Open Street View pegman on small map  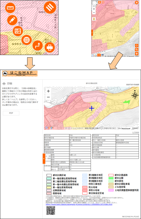(94, 19)
